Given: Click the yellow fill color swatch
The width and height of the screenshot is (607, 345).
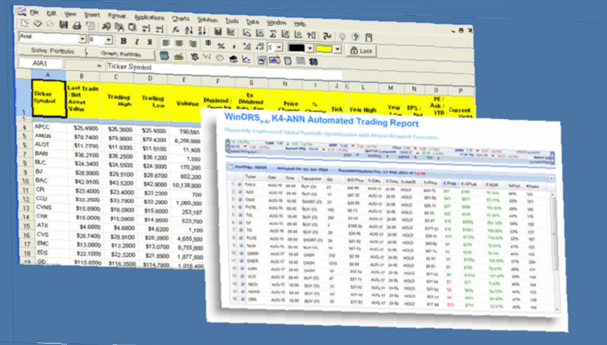Looking at the screenshot, I should (x=324, y=49).
